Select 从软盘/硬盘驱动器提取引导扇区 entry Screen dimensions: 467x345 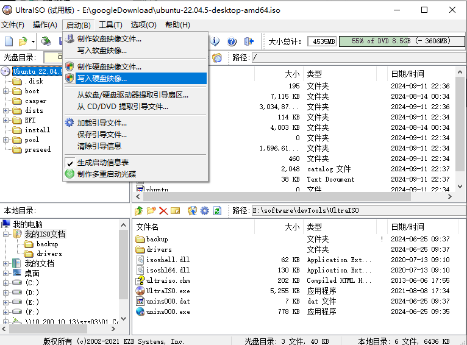pos(135,95)
